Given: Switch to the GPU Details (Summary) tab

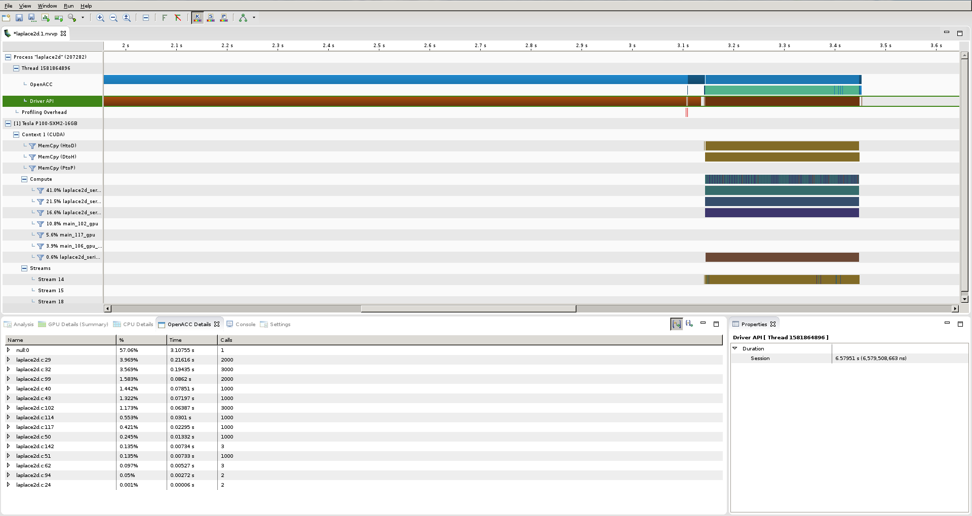Looking at the screenshot, I should click(x=78, y=325).
